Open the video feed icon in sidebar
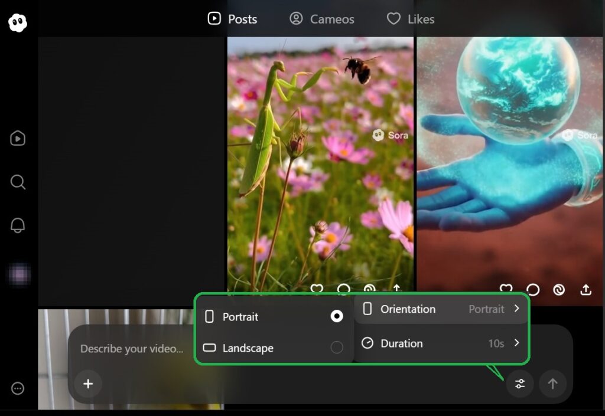Image resolution: width=605 pixels, height=416 pixels. tap(18, 138)
